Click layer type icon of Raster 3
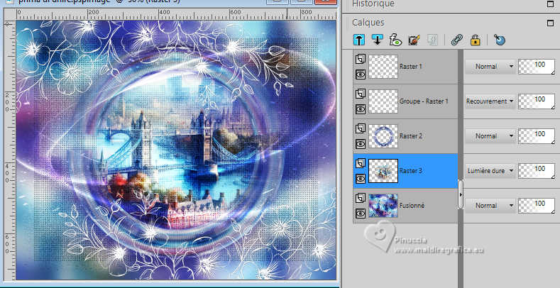 point(361,163)
